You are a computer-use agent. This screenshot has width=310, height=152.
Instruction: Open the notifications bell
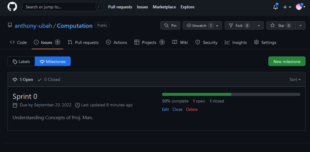275,7
